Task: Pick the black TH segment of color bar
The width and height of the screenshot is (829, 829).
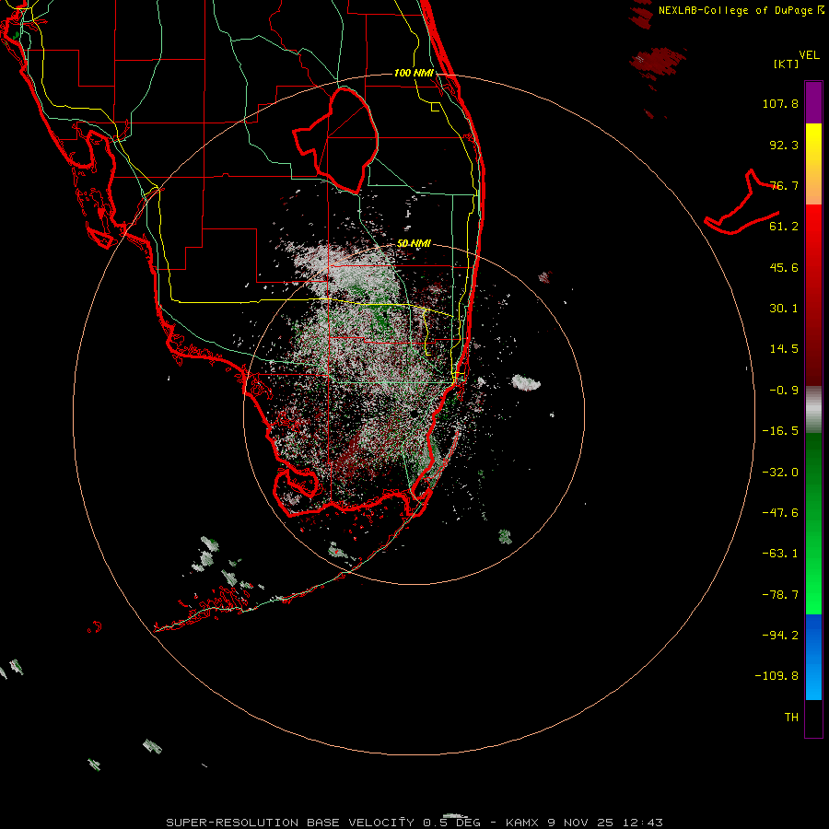Action: (813, 718)
